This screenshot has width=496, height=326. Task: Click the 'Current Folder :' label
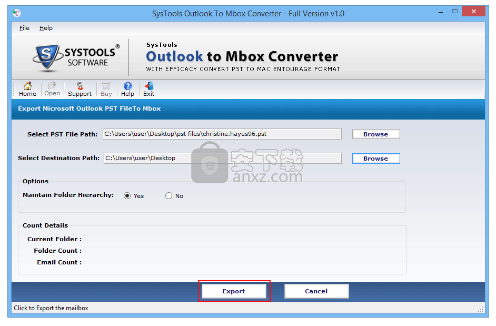(x=54, y=239)
